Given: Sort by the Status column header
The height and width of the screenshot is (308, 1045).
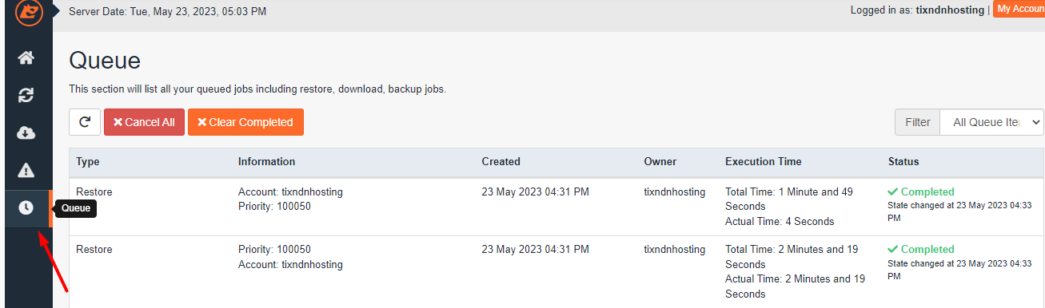Looking at the screenshot, I should pos(903,161).
